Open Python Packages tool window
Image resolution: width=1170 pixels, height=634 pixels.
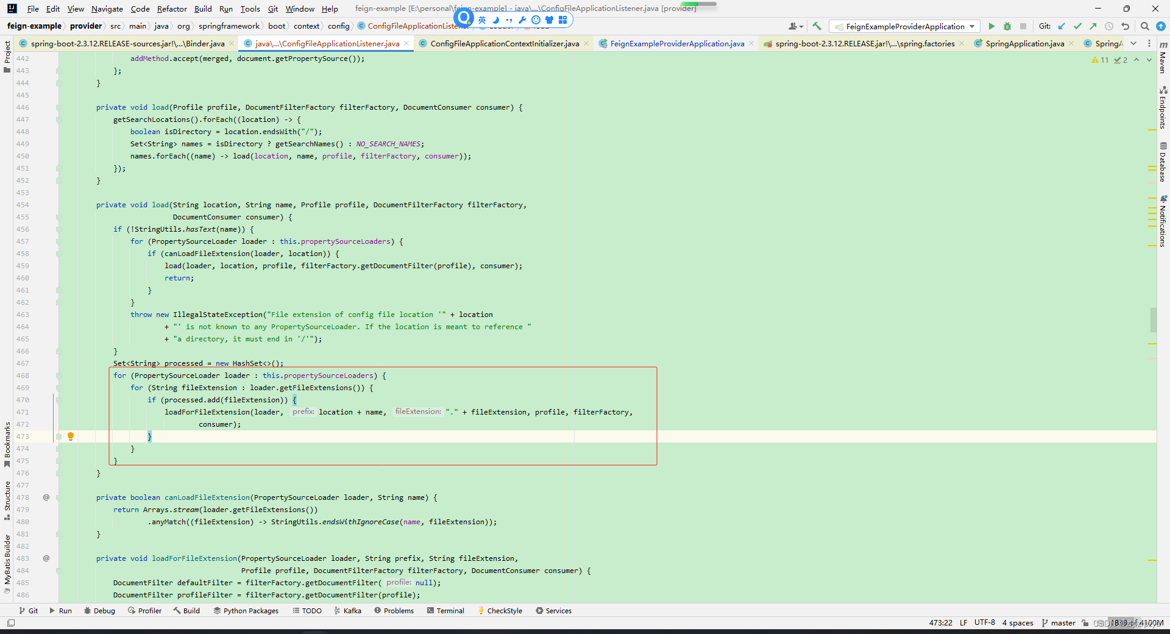(x=246, y=611)
